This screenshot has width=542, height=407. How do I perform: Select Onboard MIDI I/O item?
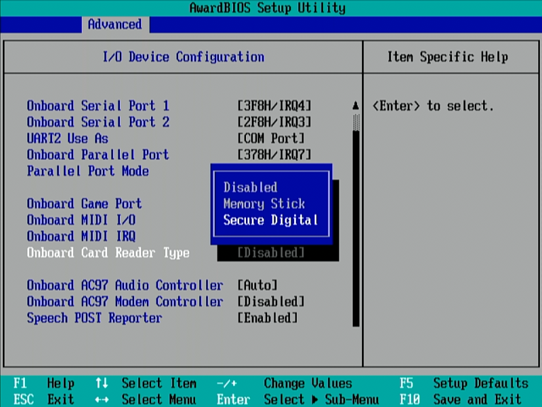(x=81, y=220)
